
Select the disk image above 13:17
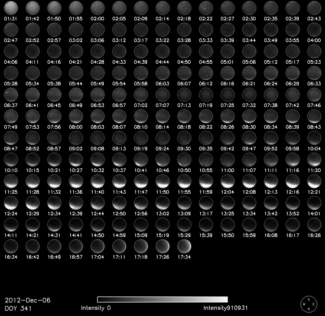[206, 203]
